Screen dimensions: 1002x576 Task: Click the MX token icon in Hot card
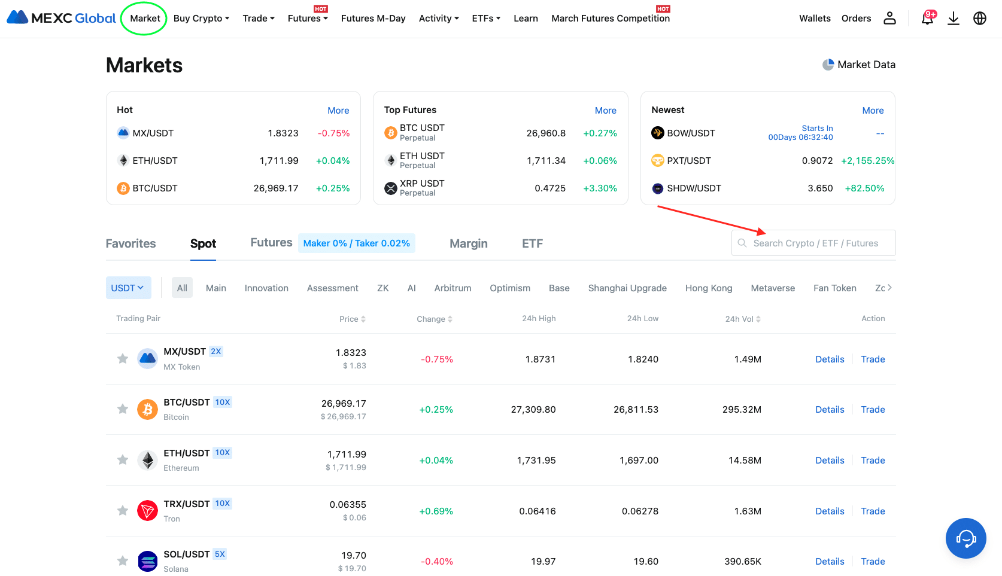123,133
